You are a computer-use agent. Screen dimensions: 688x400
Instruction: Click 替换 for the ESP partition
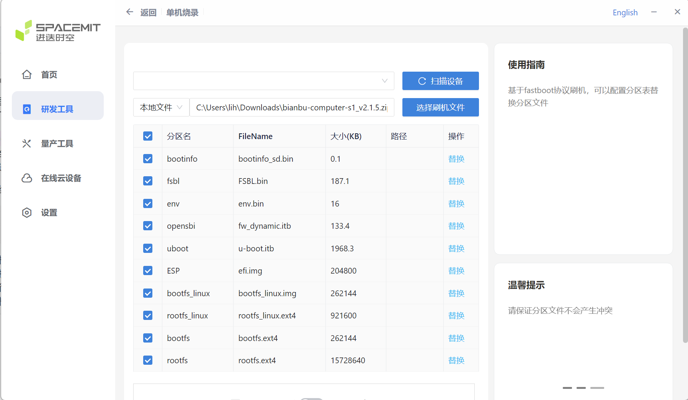[x=456, y=270]
